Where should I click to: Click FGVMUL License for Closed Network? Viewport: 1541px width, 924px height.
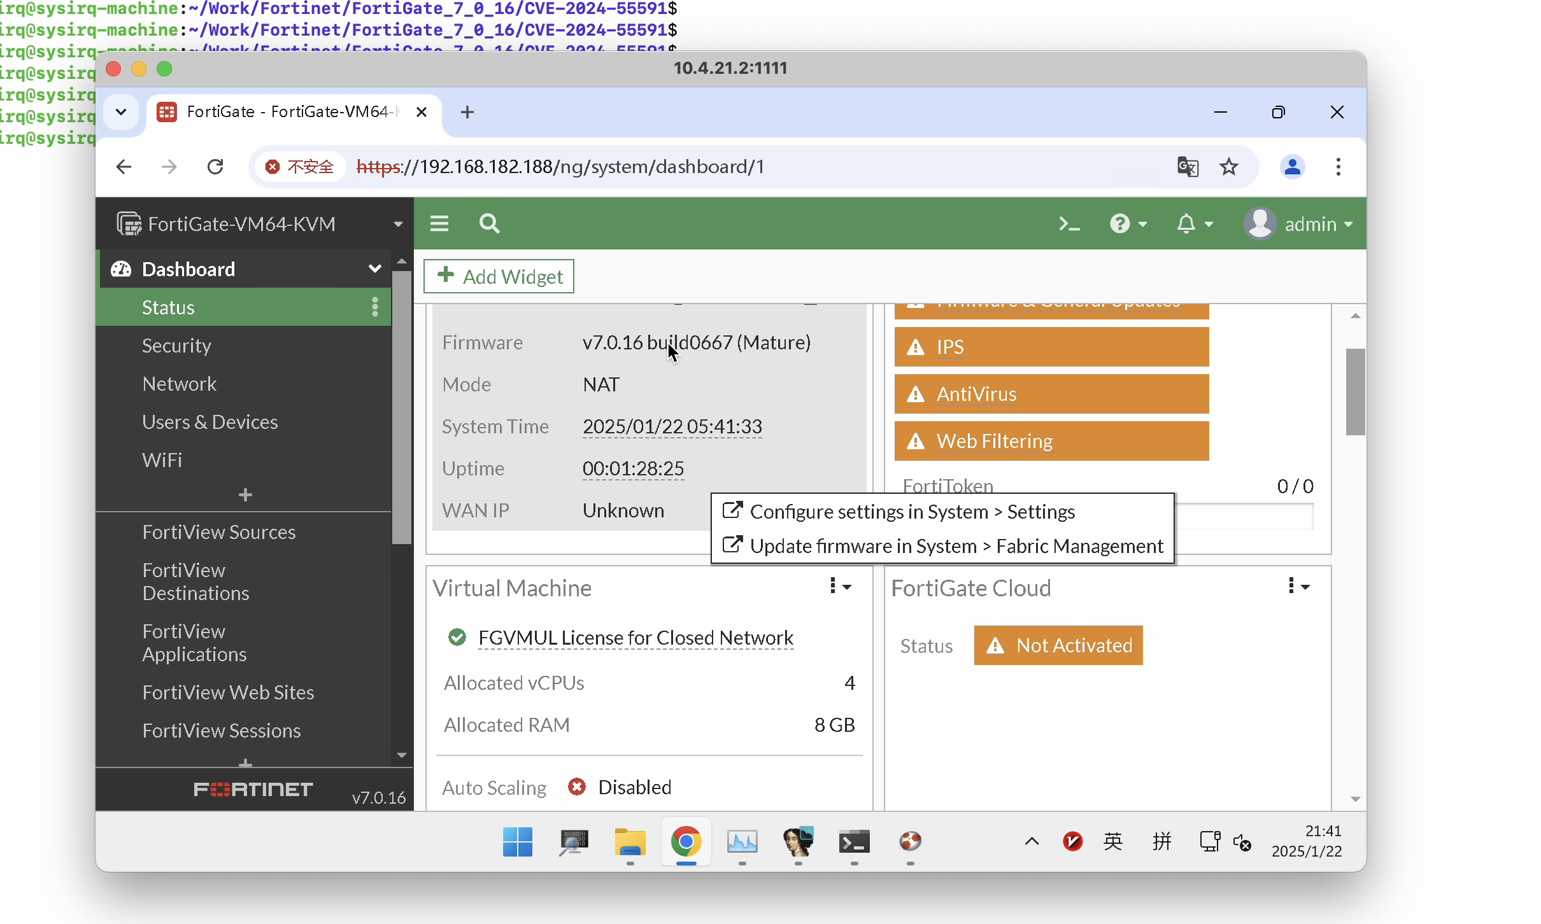click(x=636, y=638)
